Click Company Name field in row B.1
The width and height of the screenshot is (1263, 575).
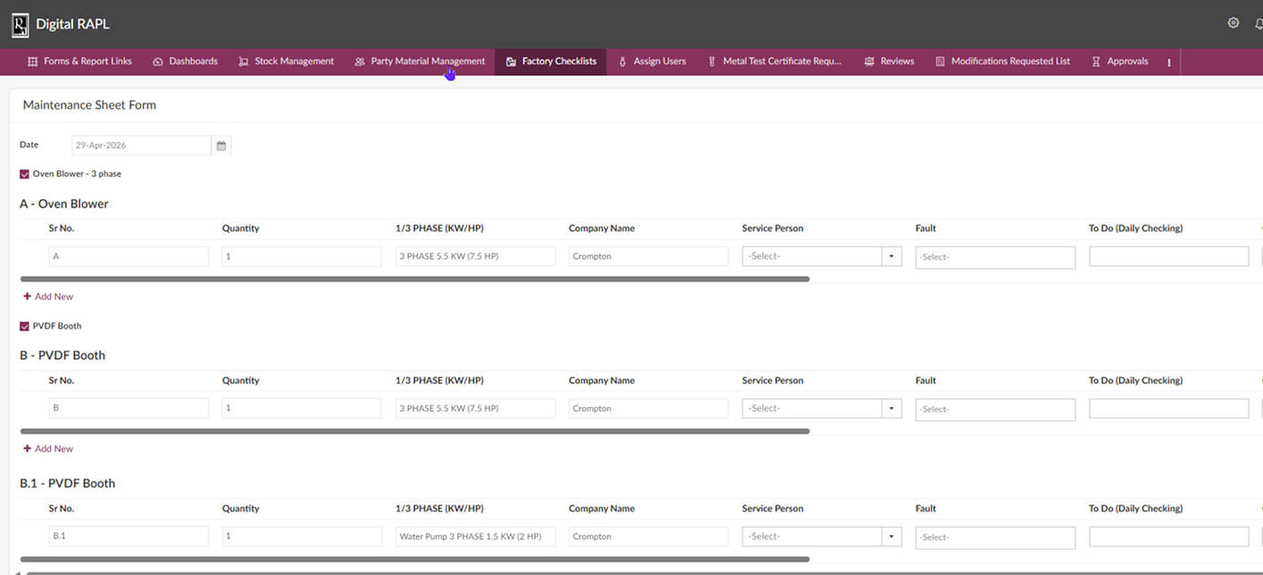(x=648, y=537)
